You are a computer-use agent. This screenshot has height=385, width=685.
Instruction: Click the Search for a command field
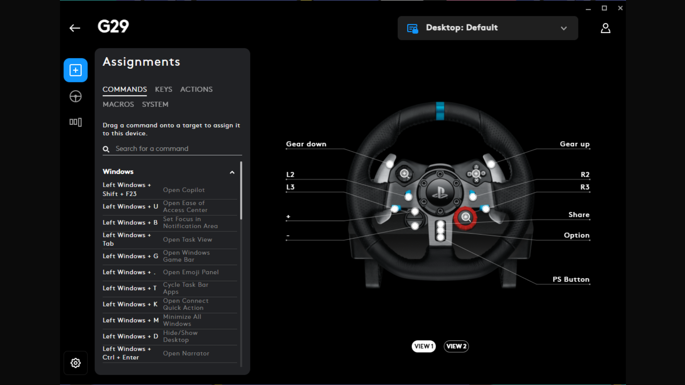(172, 149)
